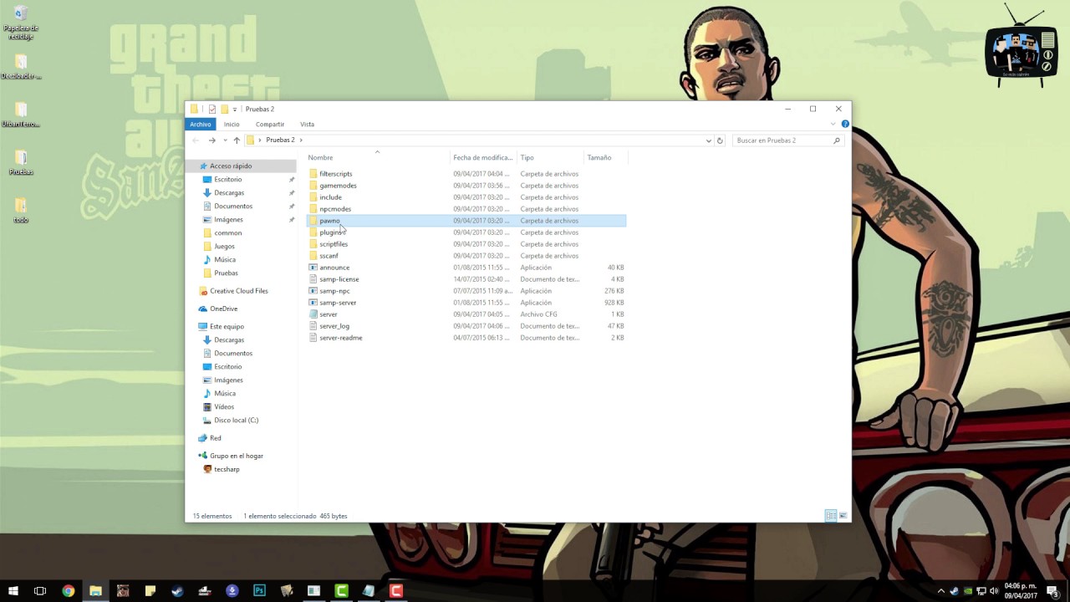
Task: Switch to the Compartir ribbon tab
Action: coord(270,124)
